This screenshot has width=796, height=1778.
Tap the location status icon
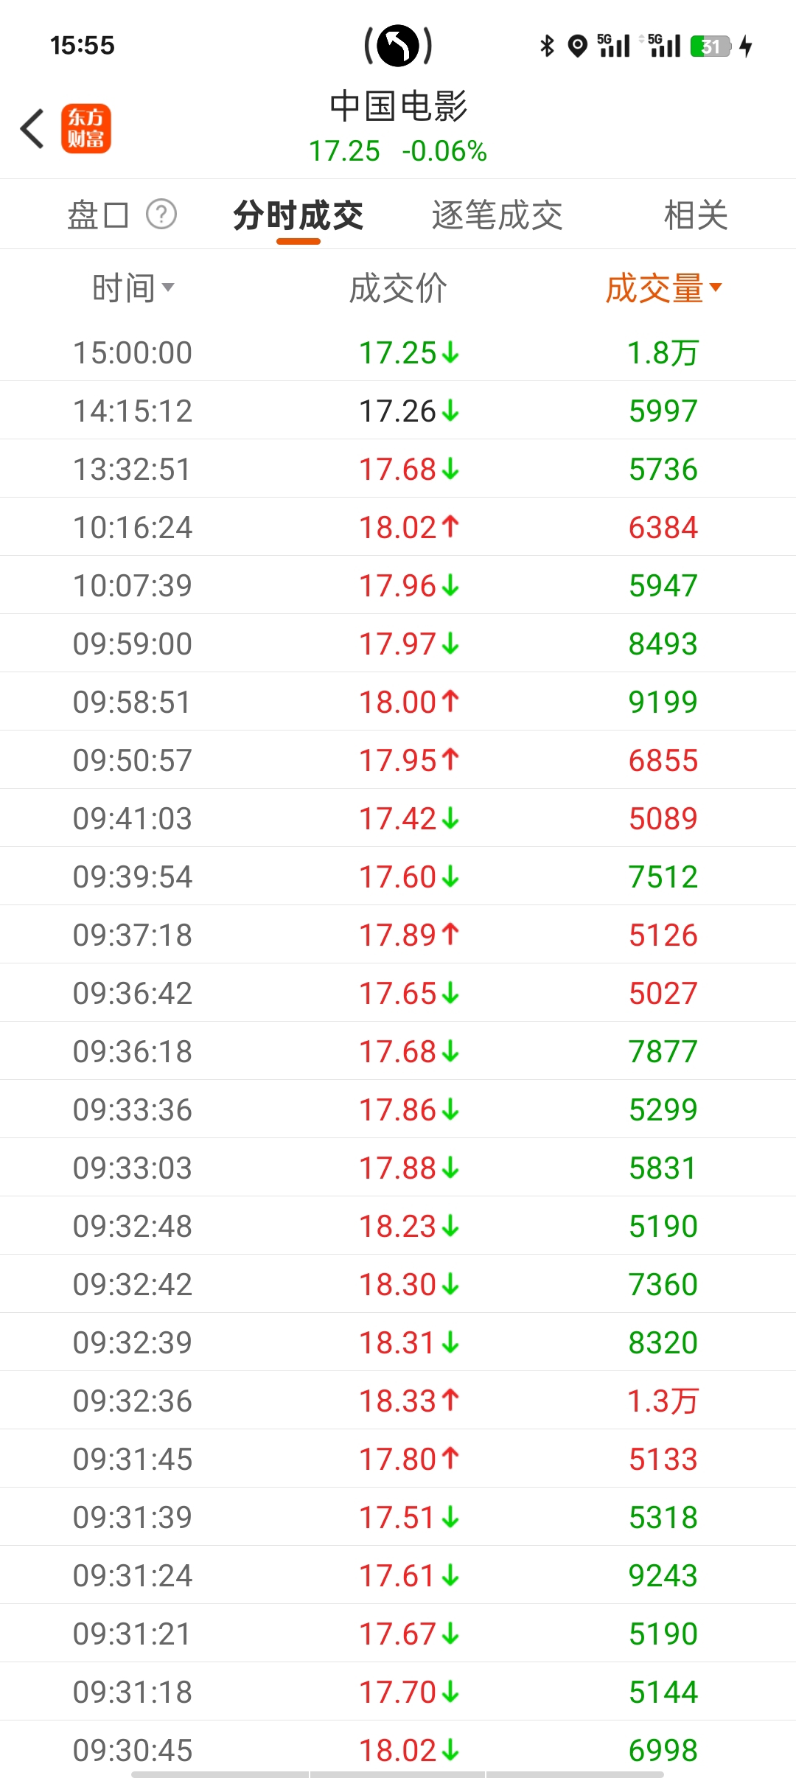[578, 46]
